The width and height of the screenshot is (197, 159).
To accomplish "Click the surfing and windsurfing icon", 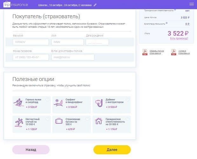I will coord(58,103).
